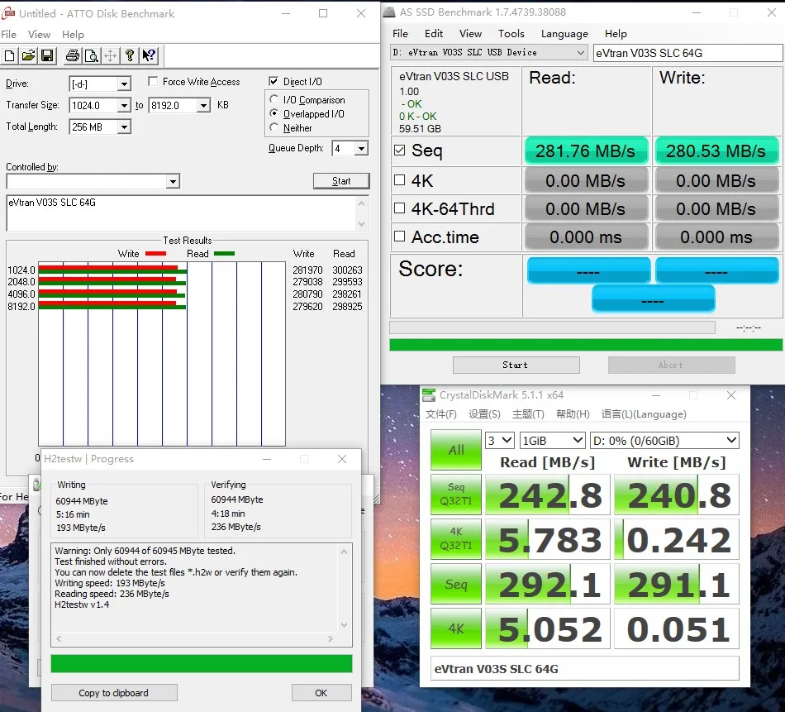785x712 pixels.
Task: Click CrystalDiskMark comment field eVtran V03S
Action: [x=585, y=668]
